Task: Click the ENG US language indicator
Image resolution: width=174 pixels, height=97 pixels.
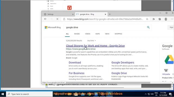Action: 156,94
